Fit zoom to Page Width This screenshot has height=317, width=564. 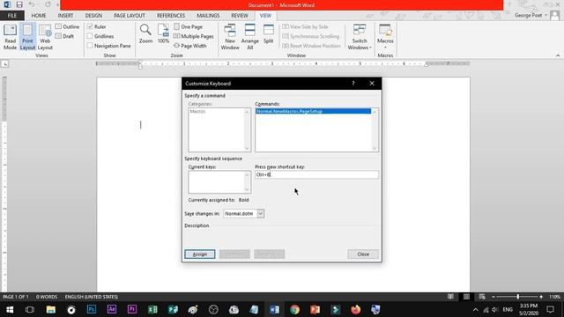(x=190, y=46)
